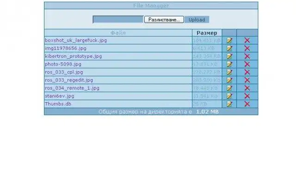Click the edit icon for ros_034_remote_1.jpg
Image resolution: width=296 pixels, height=178 pixels.
tap(229, 88)
